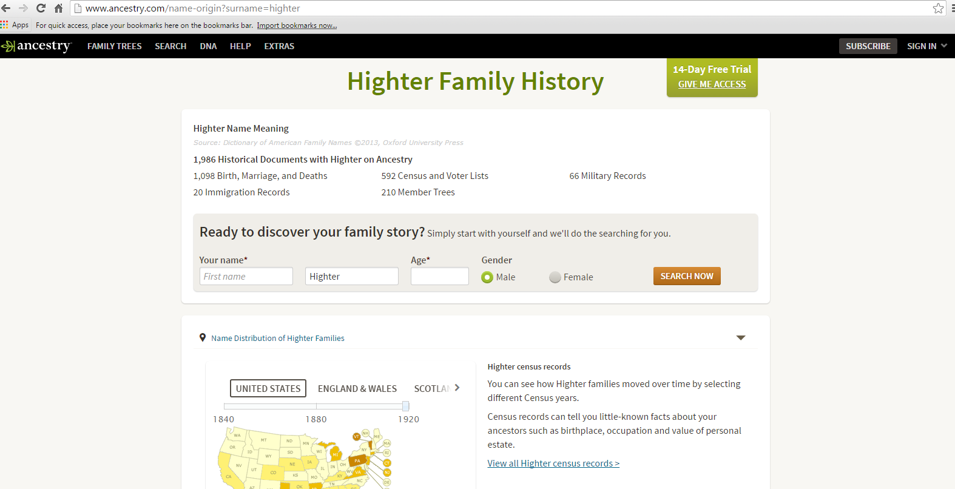Open View all Highter census records link

click(553, 464)
